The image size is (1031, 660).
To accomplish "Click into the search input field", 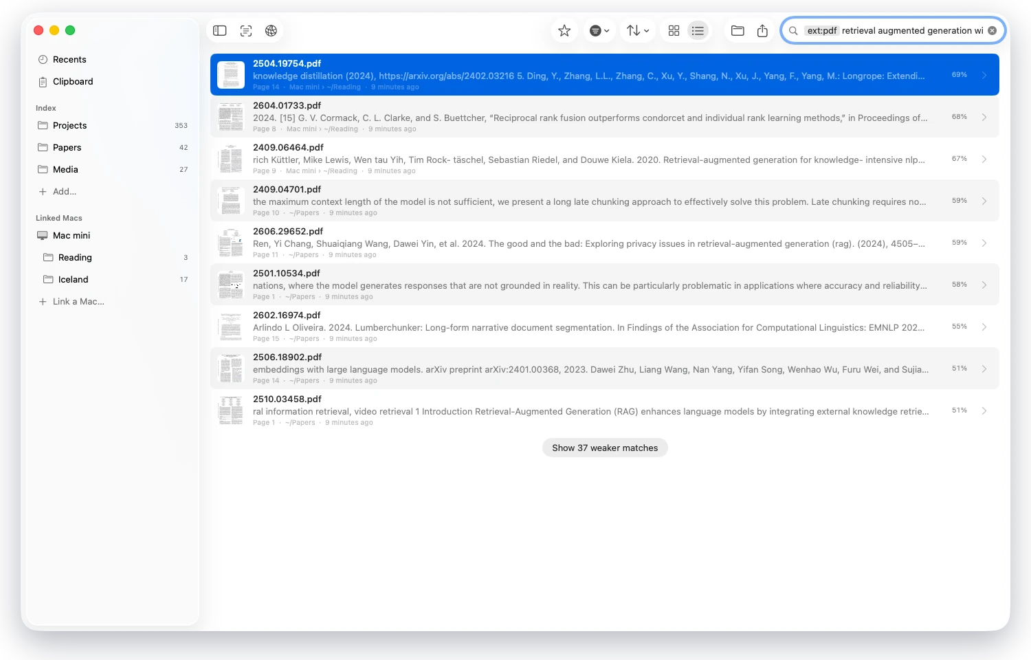I will point(894,30).
